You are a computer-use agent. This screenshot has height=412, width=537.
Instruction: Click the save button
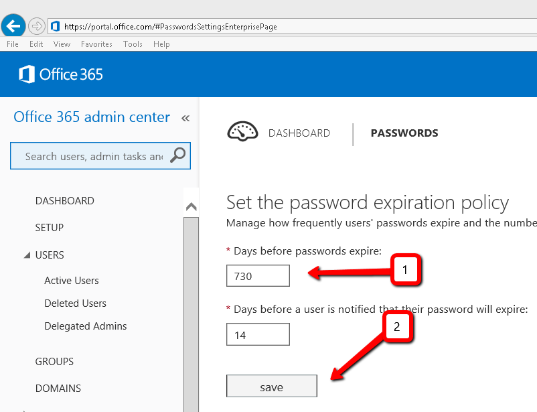271,386
